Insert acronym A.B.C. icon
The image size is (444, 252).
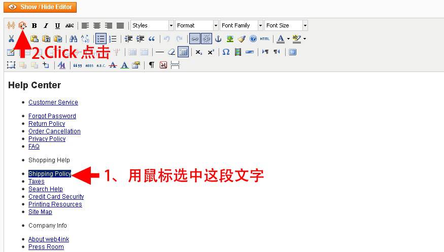[x=101, y=65]
